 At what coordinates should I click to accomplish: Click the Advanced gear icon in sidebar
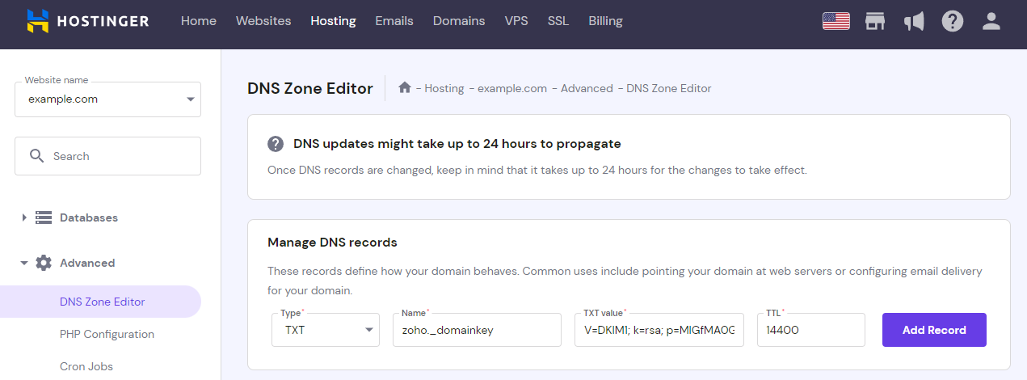44,263
